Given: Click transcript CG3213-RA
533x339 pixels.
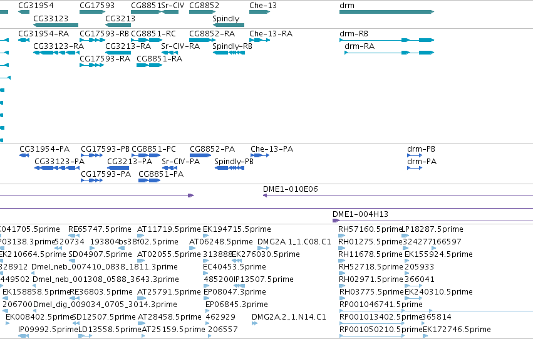Looking at the screenshot, I should tap(118, 53).
